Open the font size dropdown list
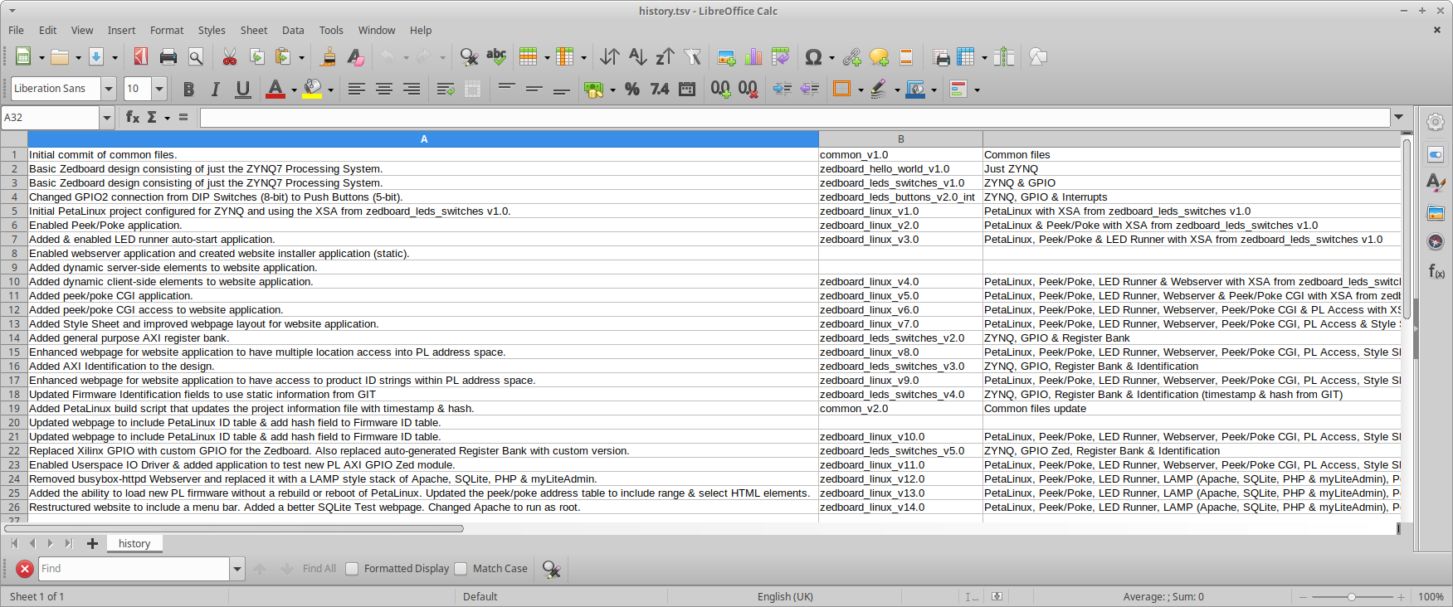This screenshot has height=607, width=1453. pyautogui.click(x=159, y=89)
